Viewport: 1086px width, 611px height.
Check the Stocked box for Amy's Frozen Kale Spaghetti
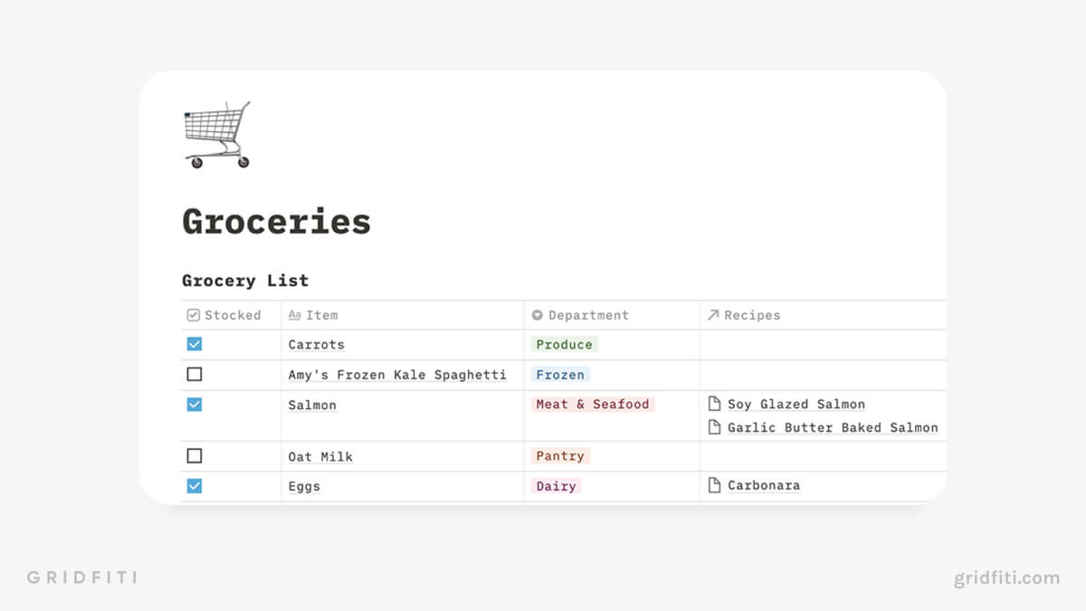195,374
